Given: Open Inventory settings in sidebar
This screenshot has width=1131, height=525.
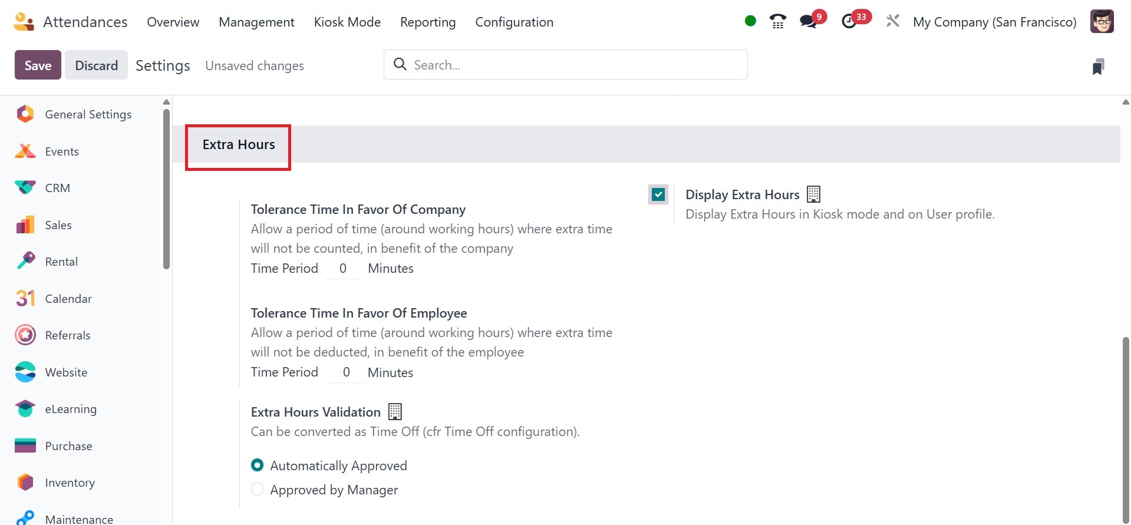Looking at the screenshot, I should (70, 483).
